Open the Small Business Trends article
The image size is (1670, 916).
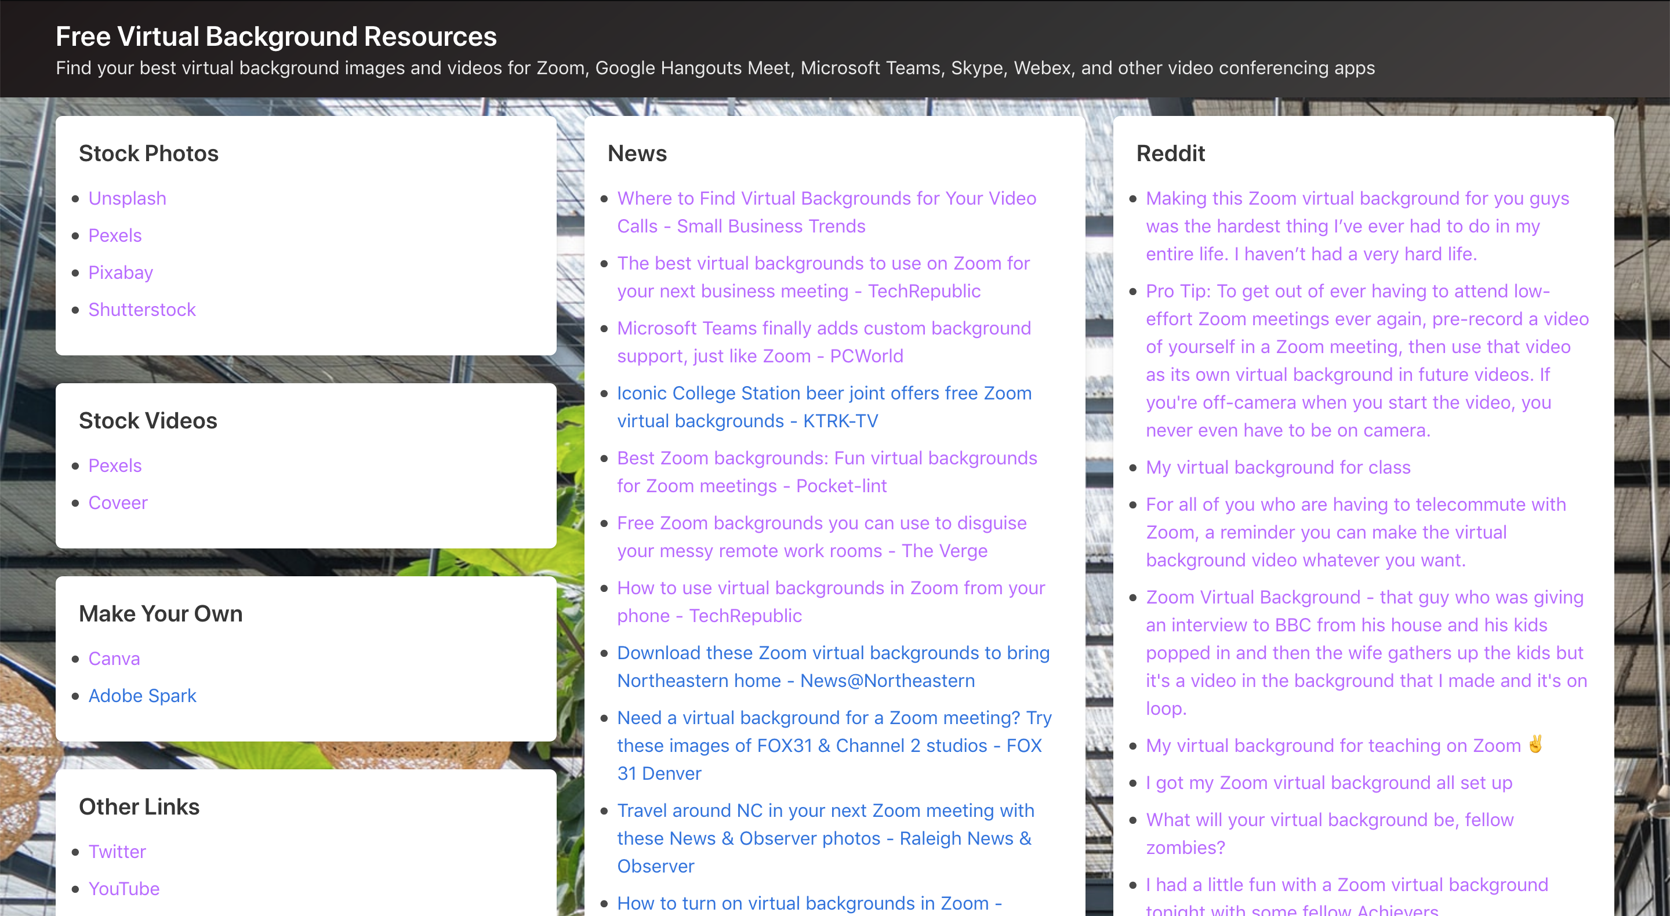pos(826,213)
